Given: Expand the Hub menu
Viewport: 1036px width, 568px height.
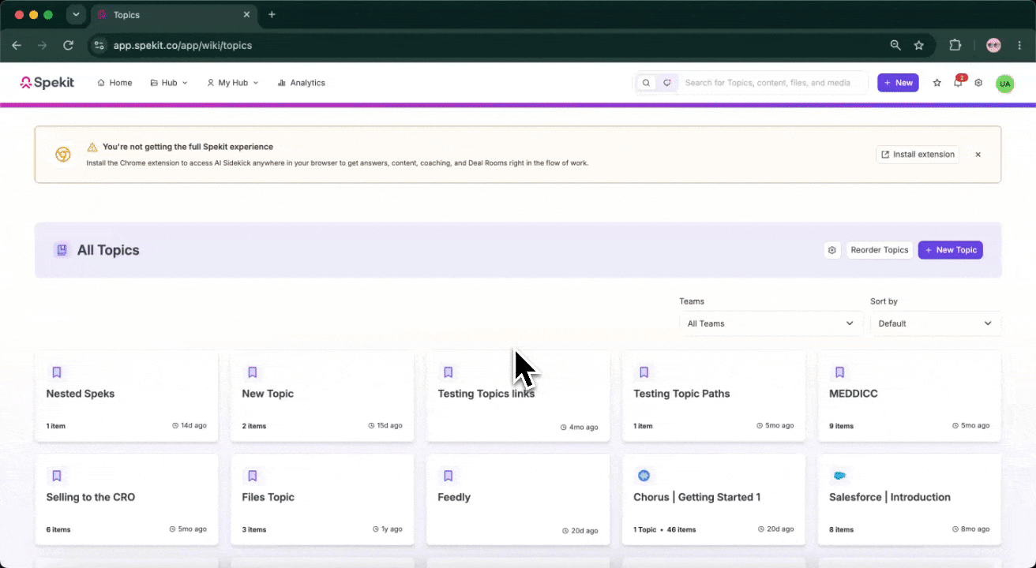Looking at the screenshot, I should 169,83.
